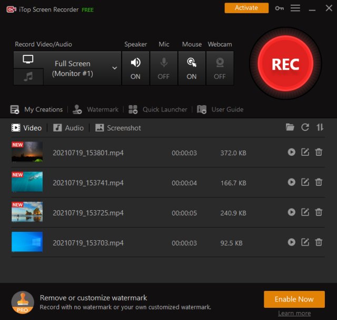Toggle the Webcam OFF button
Screen dimensions: 337x320
220,68
